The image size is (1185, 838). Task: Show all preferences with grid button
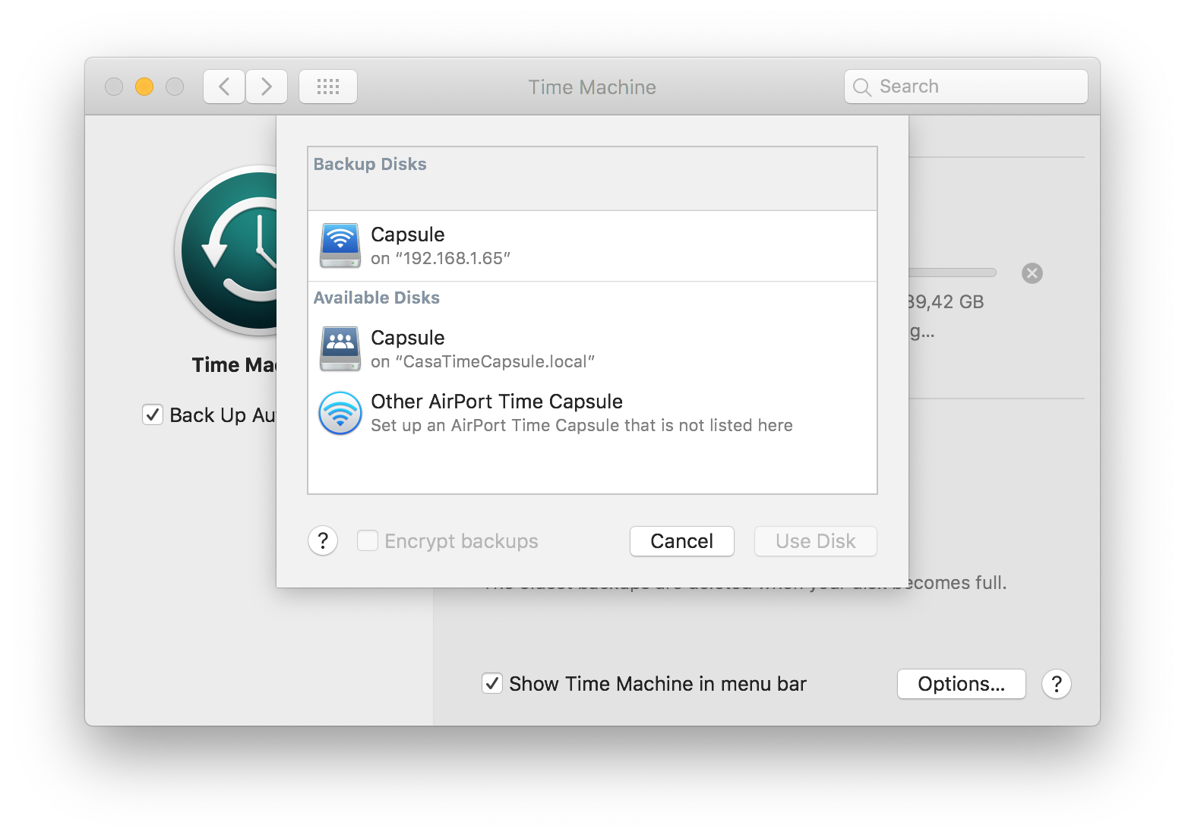pos(328,87)
